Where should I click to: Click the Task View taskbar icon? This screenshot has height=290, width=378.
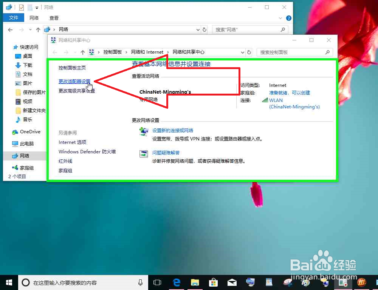pos(157,282)
